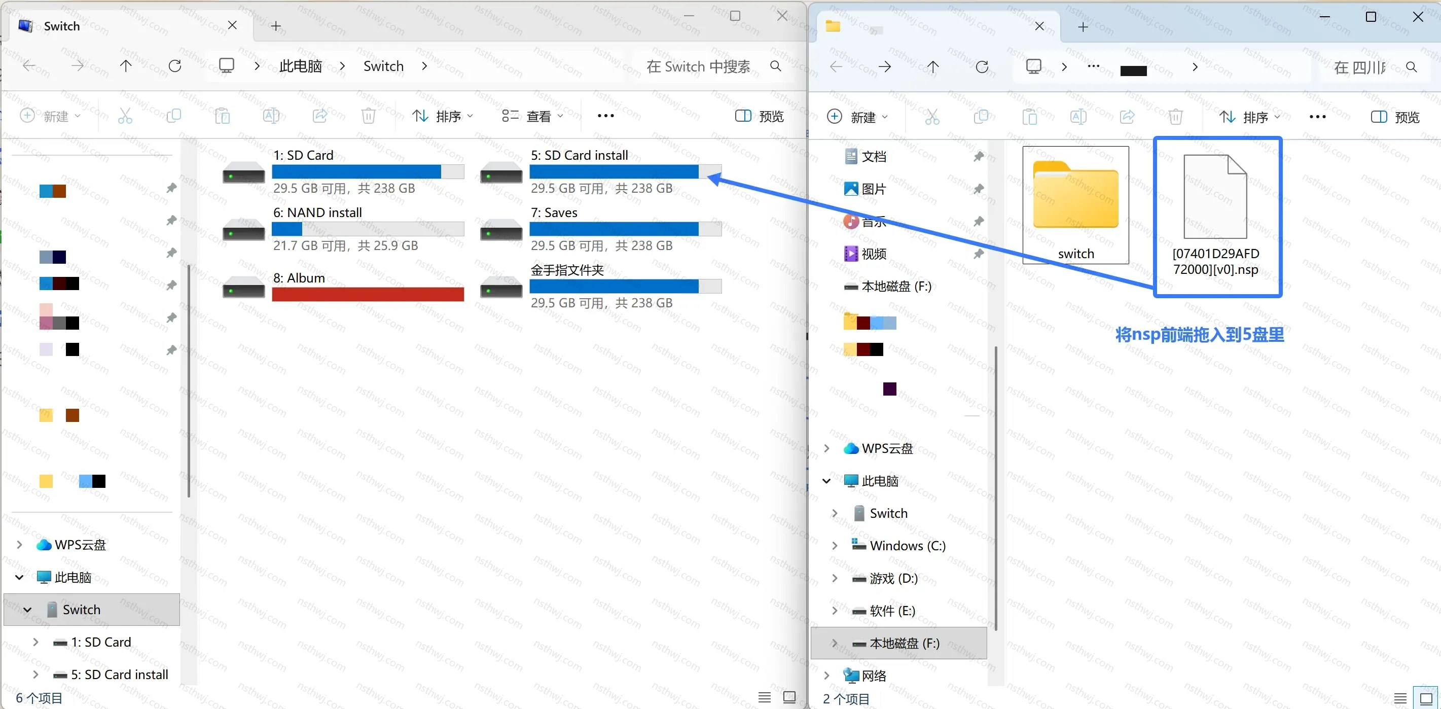Image resolution: width=1441 pixels, height=709 pixels.
Task: Collapse the Switch node in the left navigation tree
Action: click(x=27, y=610)
